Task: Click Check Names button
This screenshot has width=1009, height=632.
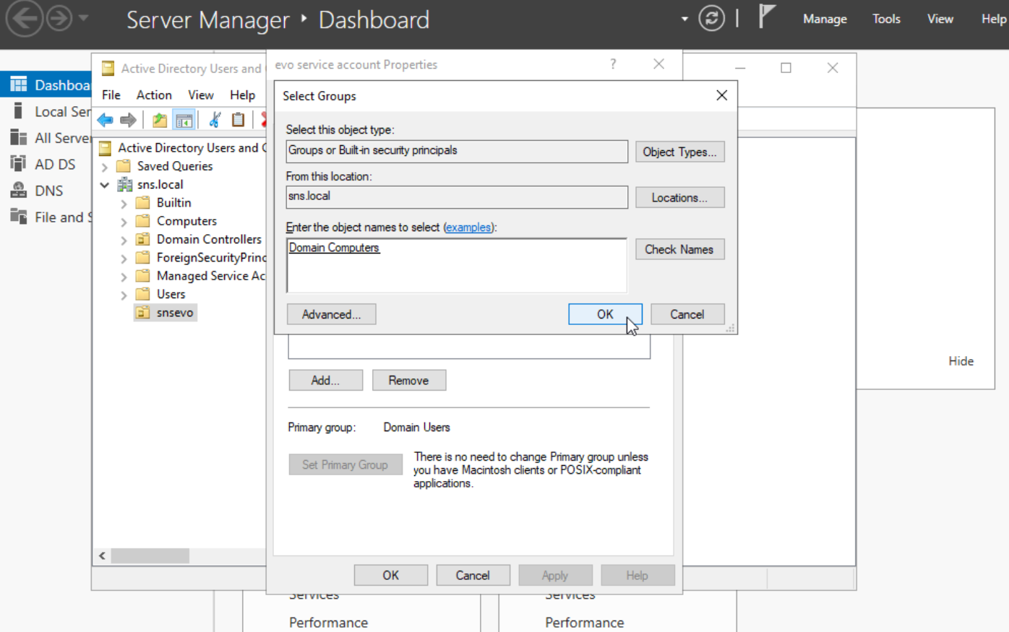Action: pyautogui.click(x=679, y=249)
